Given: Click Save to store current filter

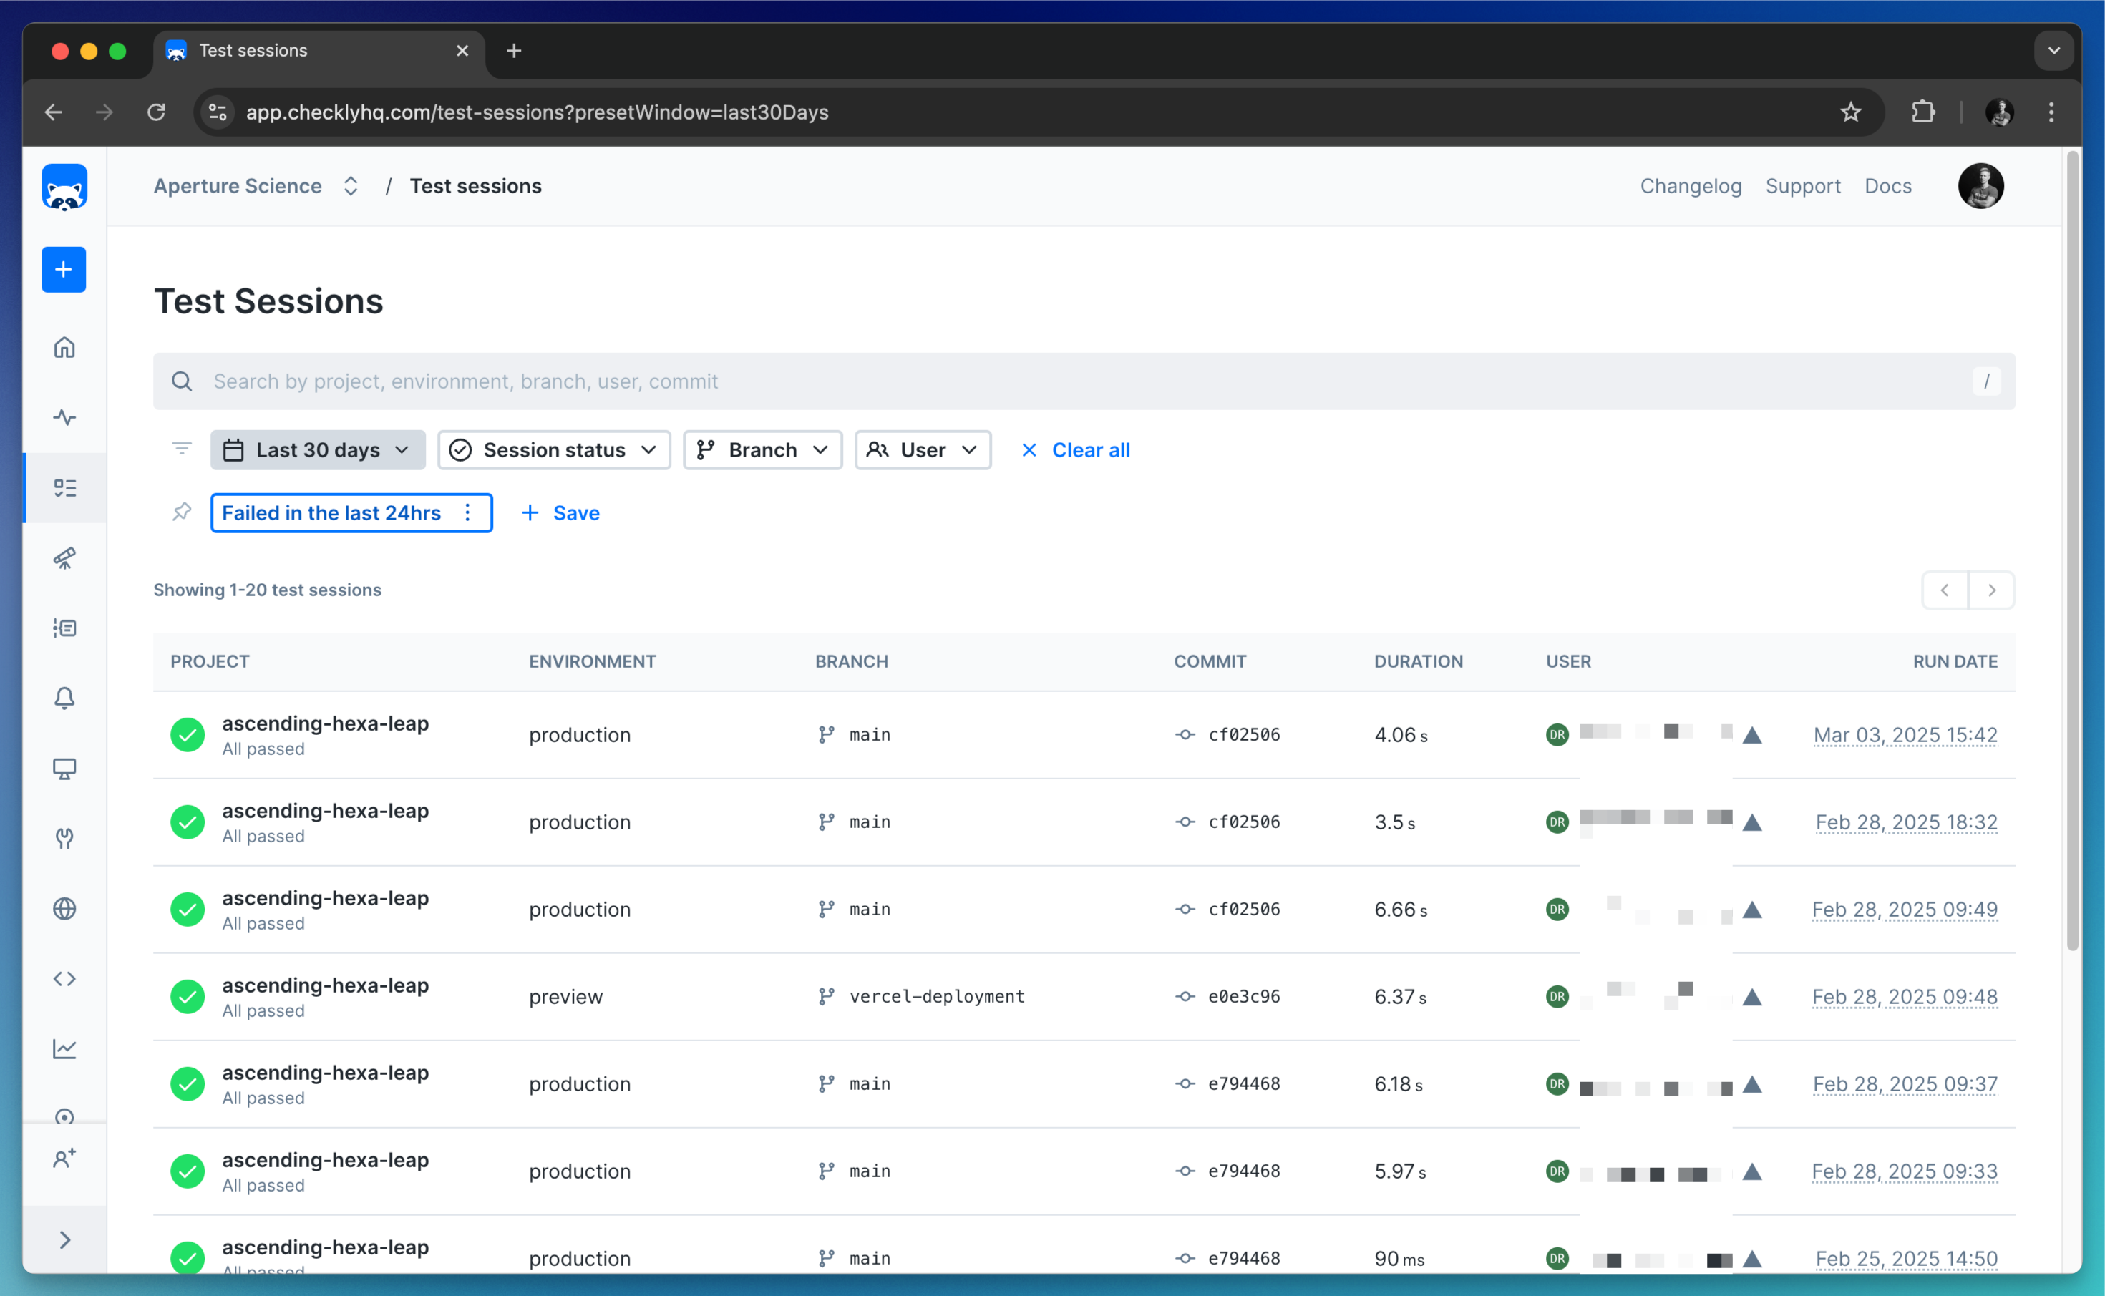Looking at the screenshot, I should tap(560, 512).
